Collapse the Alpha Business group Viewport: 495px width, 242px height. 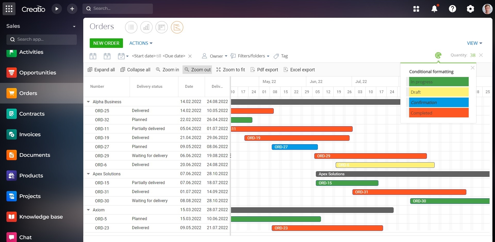[x=88, y=102]
